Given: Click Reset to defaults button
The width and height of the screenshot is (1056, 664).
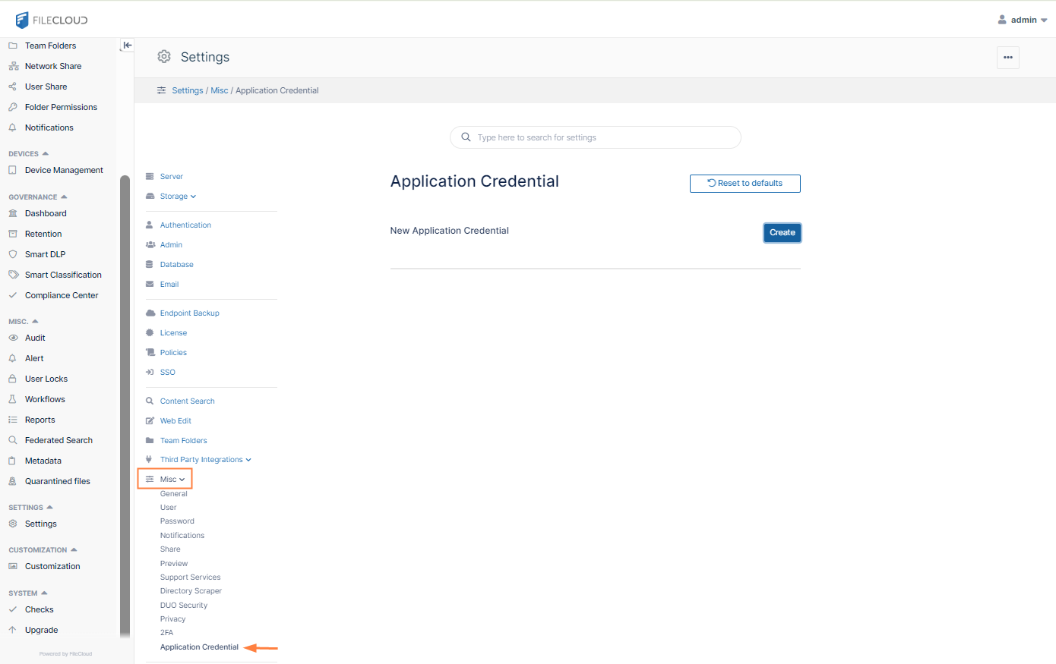Looking at the screenshot, I should point(745,184).
